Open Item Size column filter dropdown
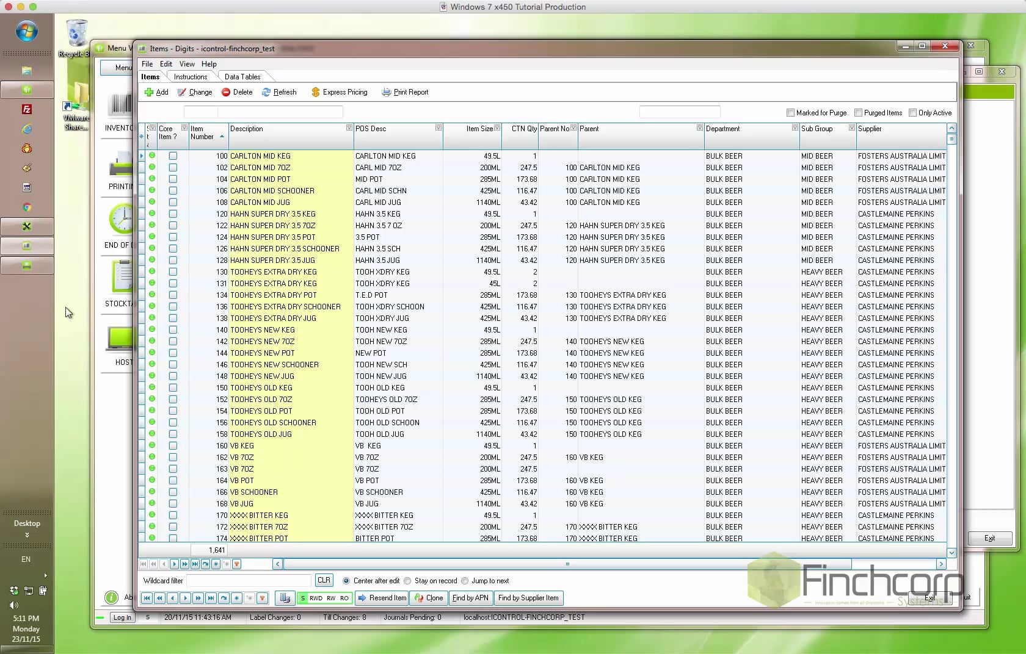Image resolution: width=1026 pixels, height=654 pixels. coord(497,128)
